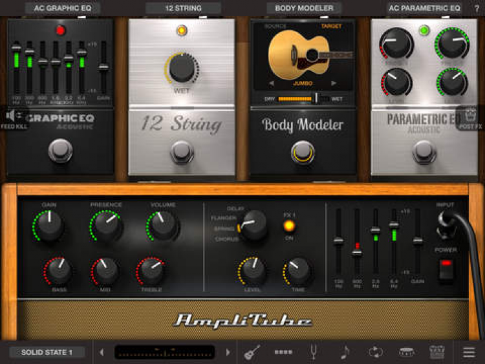Click the FX Level knob
The width and height of the screenshot is (485, 364).
click(x=253, y=271)
